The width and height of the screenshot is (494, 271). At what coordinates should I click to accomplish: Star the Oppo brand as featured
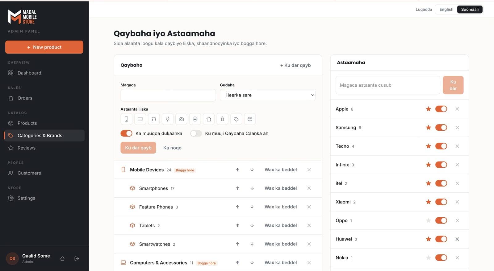click(x=429, y=220)
